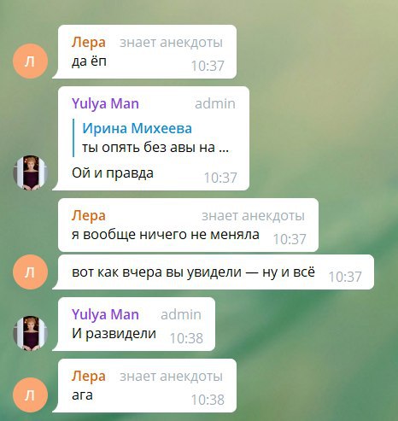Open the quoted reply from Ирина Михеева
Viewport: 398px width, 421px height.
pyautogui.click(x=151, y=137)
